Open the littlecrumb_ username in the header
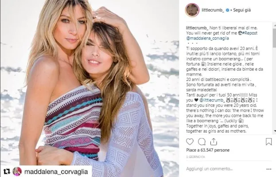This screenshot has height=177, width=276. pyautogui.click(x=213, y=10)
